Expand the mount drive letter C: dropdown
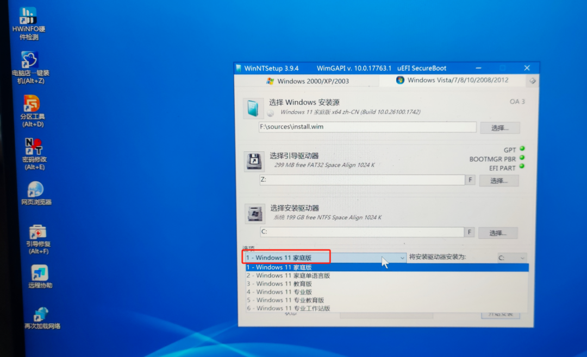The height and width of the screenshot is (357, 587). coord(512,258)
